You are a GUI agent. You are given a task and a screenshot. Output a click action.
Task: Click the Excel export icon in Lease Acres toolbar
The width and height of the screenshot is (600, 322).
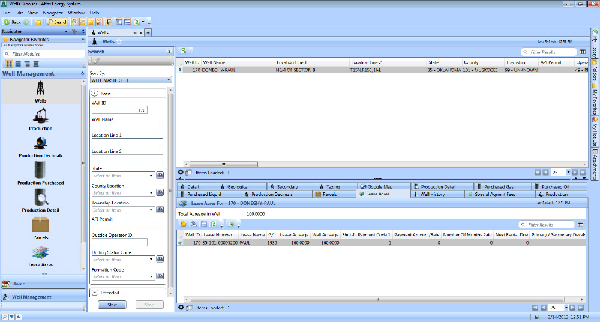[231, 224]
